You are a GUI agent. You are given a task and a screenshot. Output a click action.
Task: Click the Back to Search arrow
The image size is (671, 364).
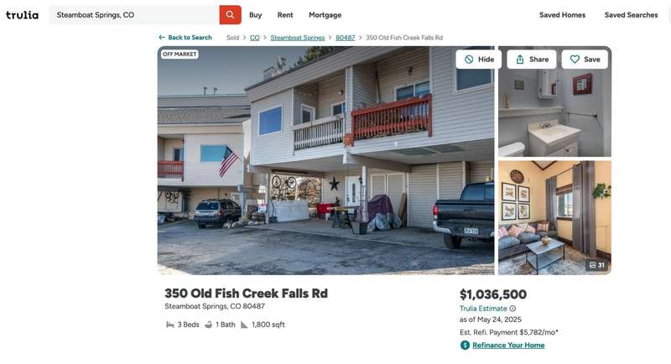(x=162, y=38)
